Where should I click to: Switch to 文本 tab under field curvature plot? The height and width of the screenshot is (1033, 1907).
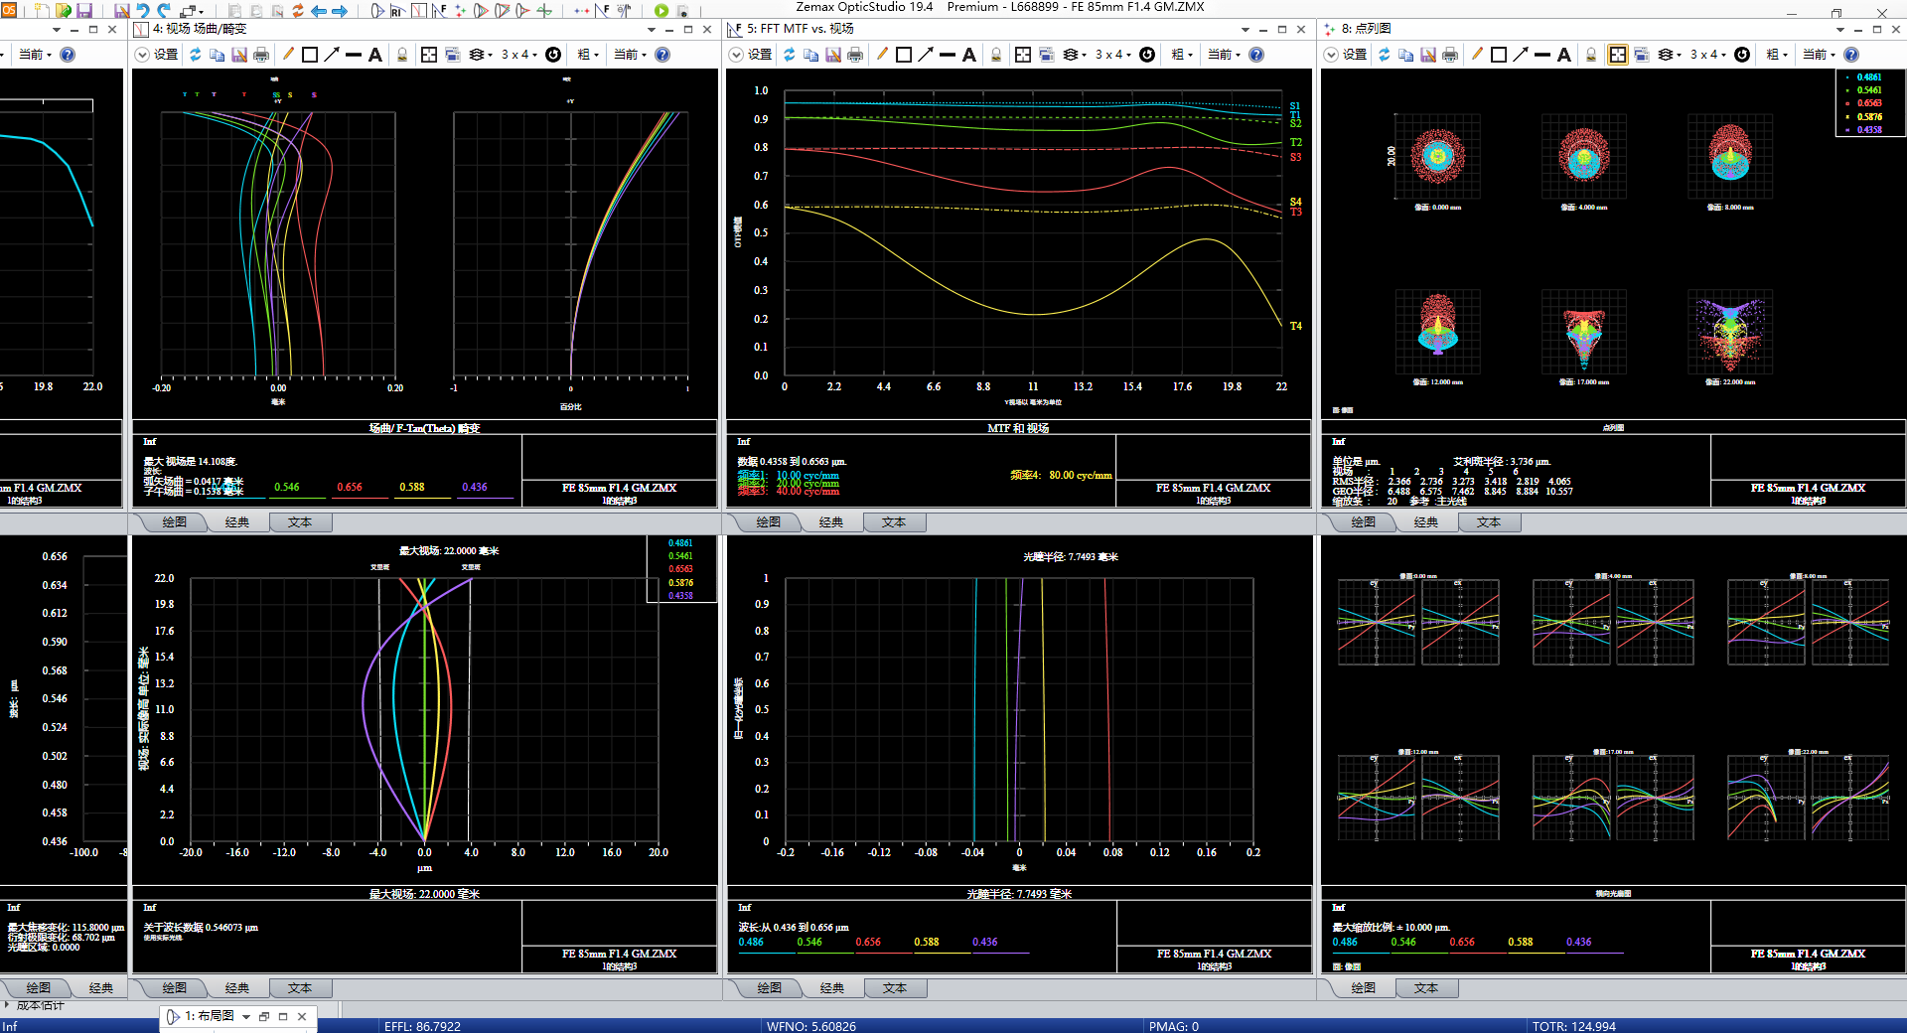click(x=300, y=522)
